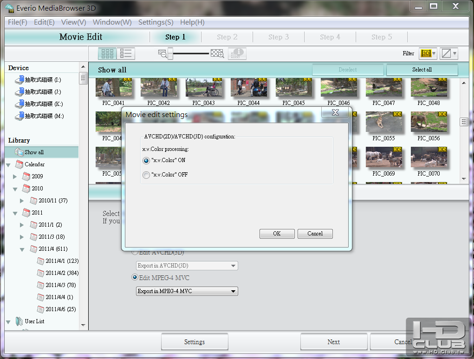Open 2011/3 (18) month folder
Screen dimensions: 474x359
click(47, 237)
